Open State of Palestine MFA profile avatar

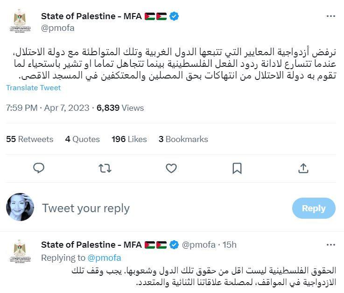point(20,21)
